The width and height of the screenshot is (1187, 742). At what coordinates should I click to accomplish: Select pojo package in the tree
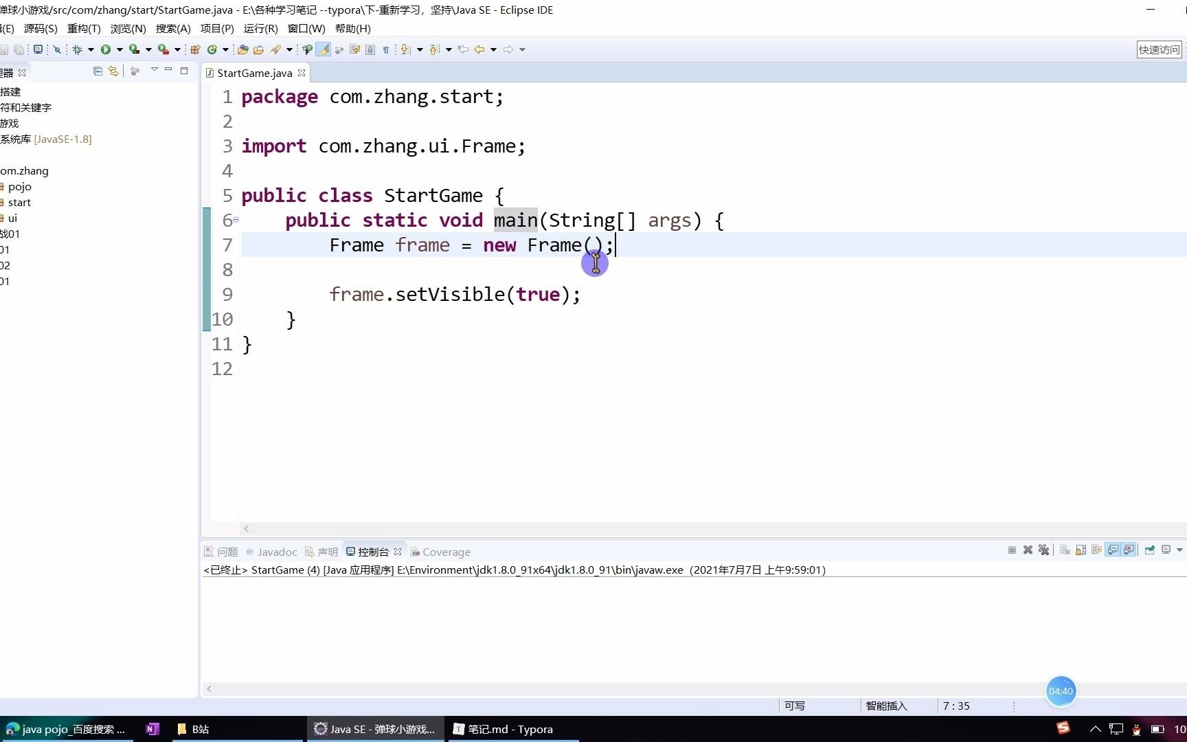click(x=19, y=186)
